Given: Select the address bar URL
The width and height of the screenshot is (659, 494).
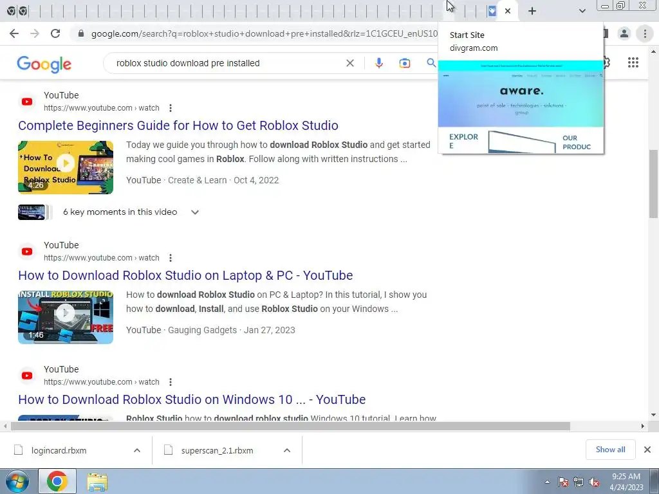Looking at the screenshot, I should point(264,33).
